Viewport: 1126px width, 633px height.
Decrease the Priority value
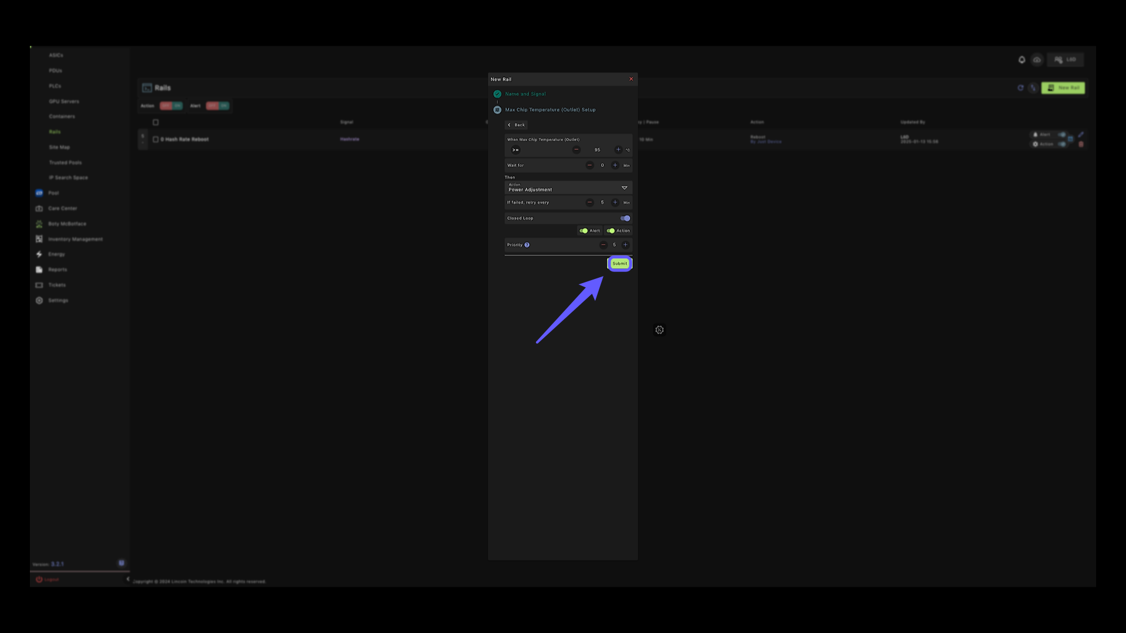point(603,245)
